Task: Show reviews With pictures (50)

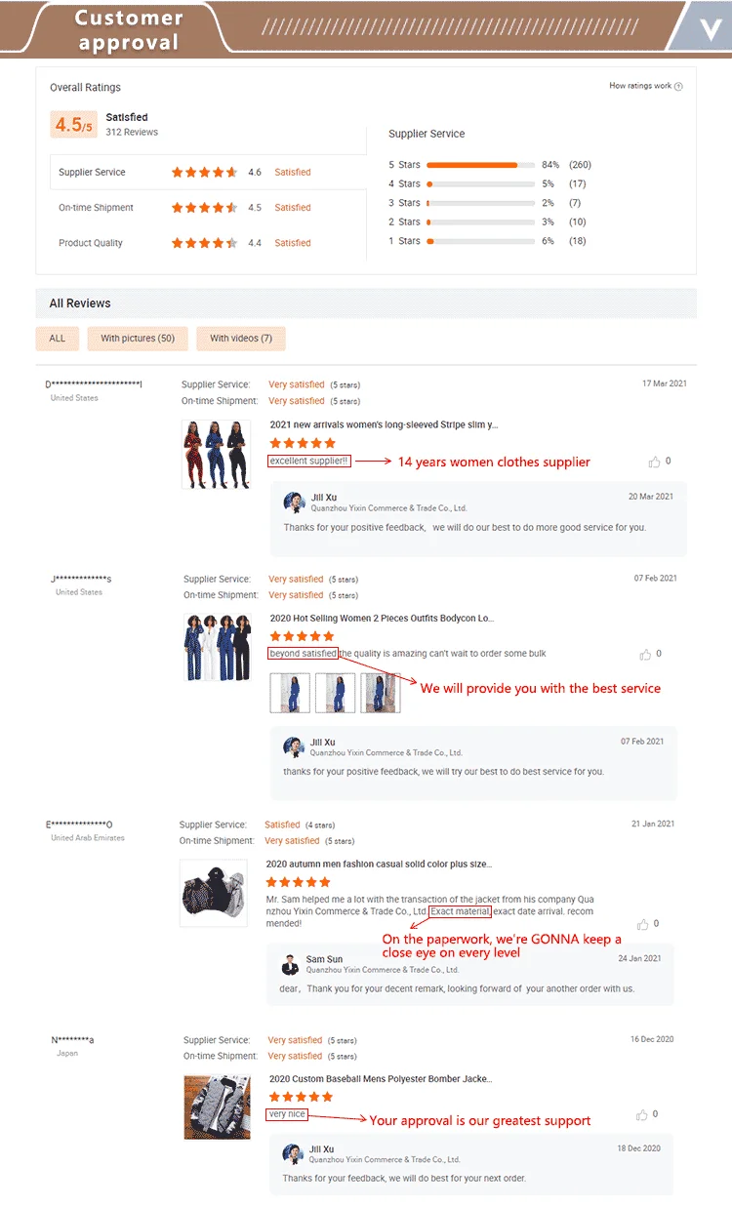Action: 138,339
